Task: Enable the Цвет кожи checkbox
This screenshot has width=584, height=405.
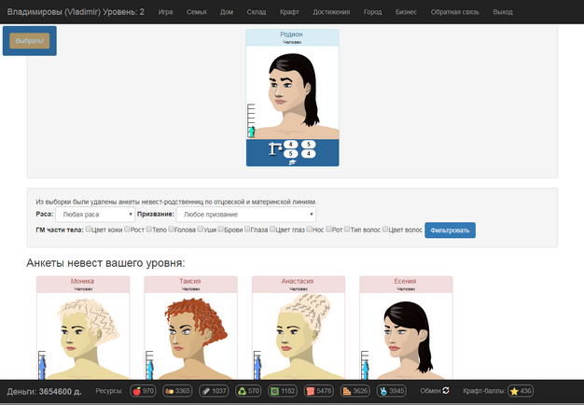Action: (x=89, y=230)
